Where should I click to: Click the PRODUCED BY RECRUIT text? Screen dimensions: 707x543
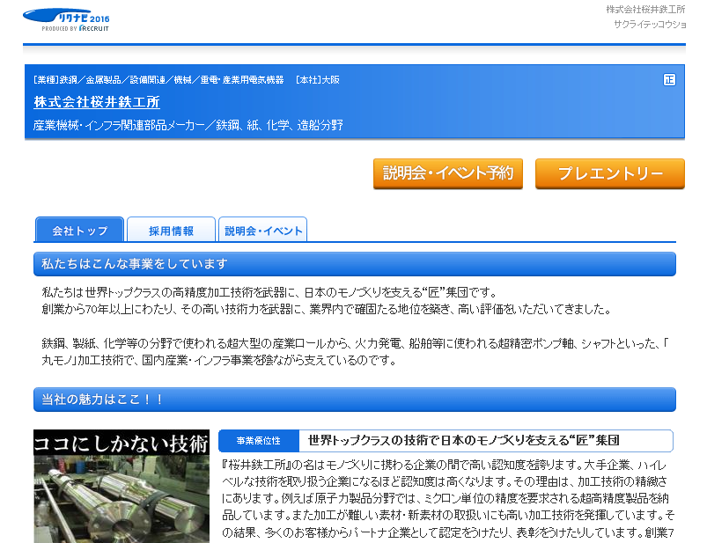tap(76, 28)
